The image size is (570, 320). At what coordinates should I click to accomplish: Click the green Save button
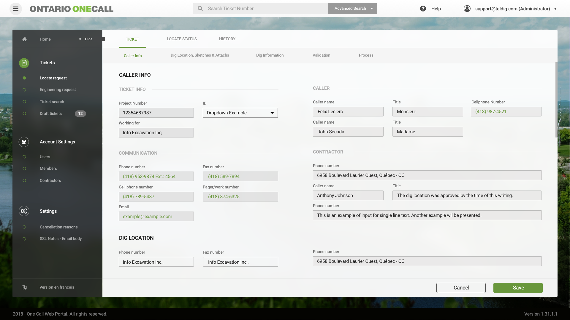[518, 288]
